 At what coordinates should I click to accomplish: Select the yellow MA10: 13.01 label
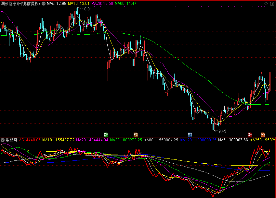point(79,4)
